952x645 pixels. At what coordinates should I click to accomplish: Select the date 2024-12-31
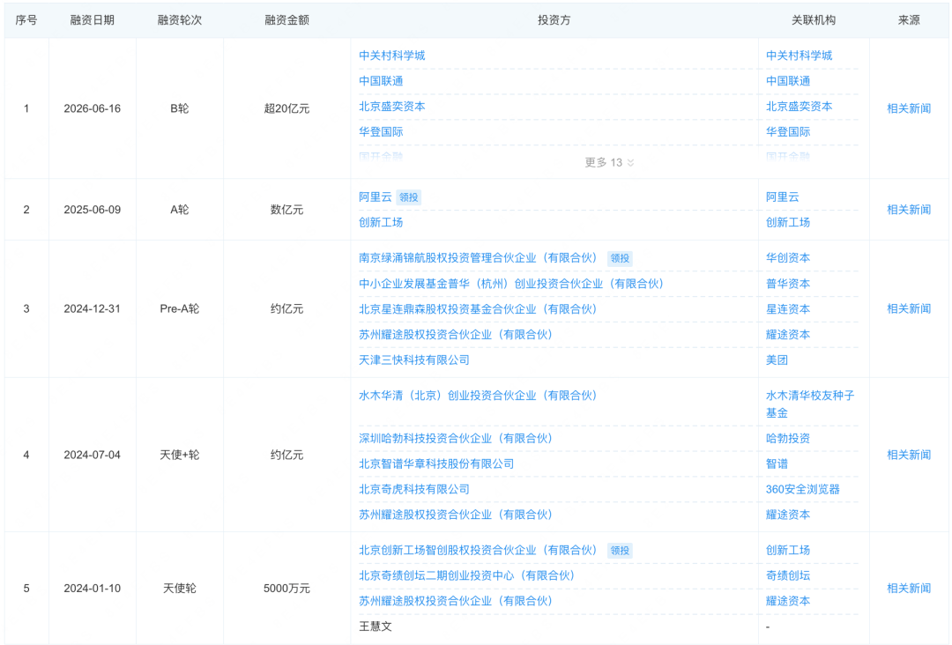pos(93,309)
